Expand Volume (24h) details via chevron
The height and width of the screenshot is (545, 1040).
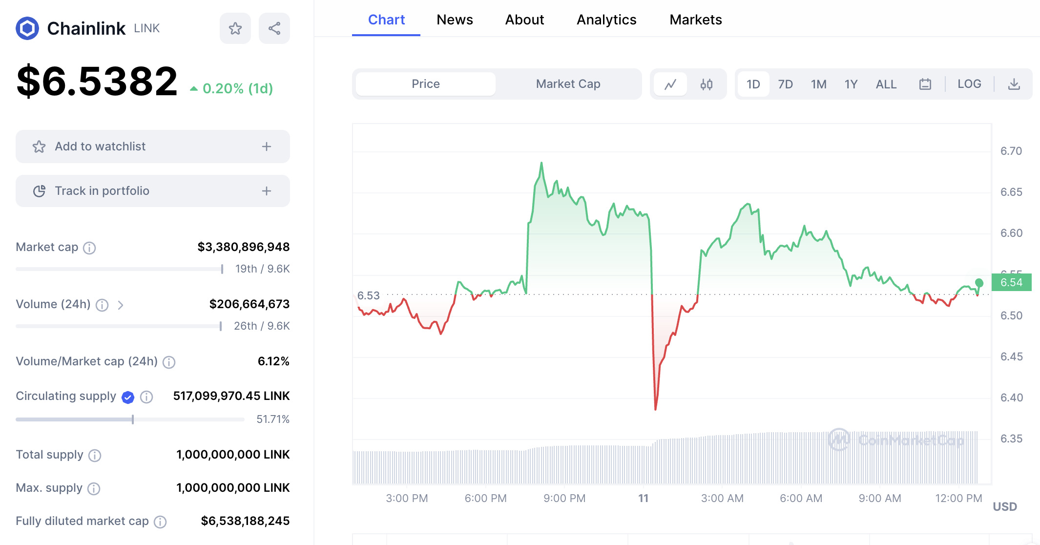click(x=120, y=305)
